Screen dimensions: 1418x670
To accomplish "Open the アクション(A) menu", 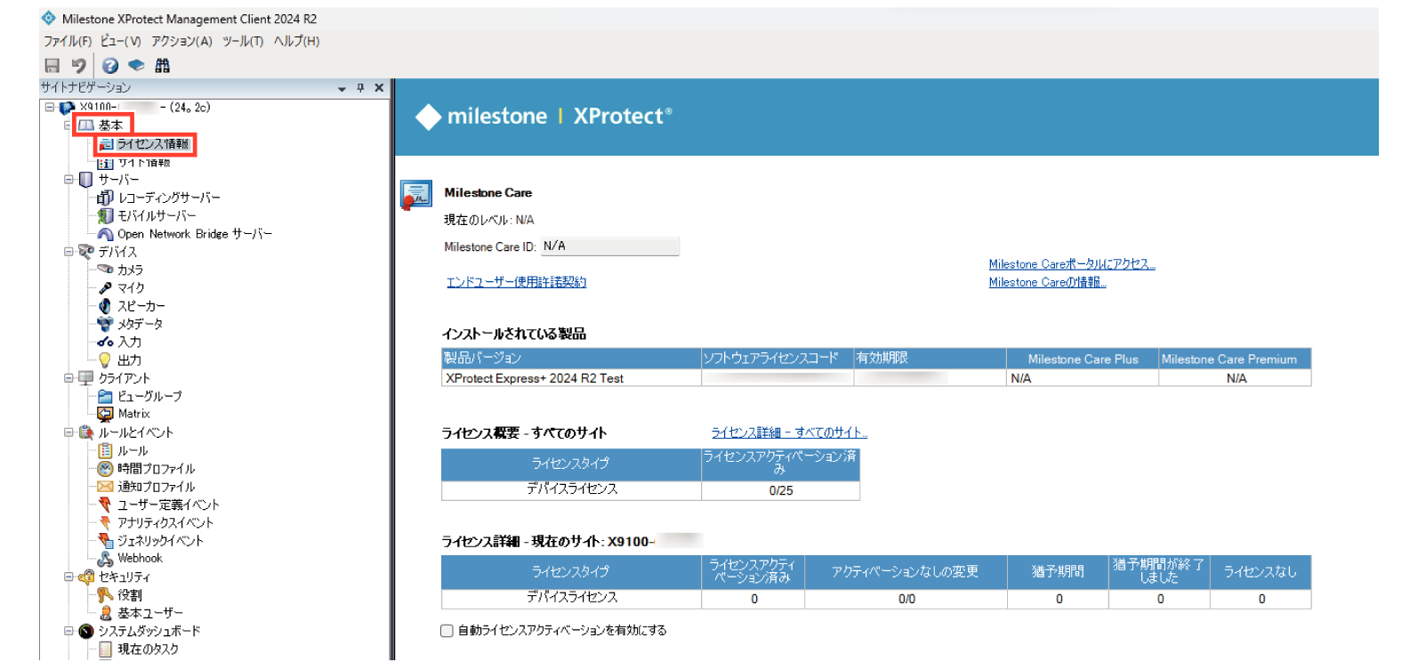I will tap(181, 41).
